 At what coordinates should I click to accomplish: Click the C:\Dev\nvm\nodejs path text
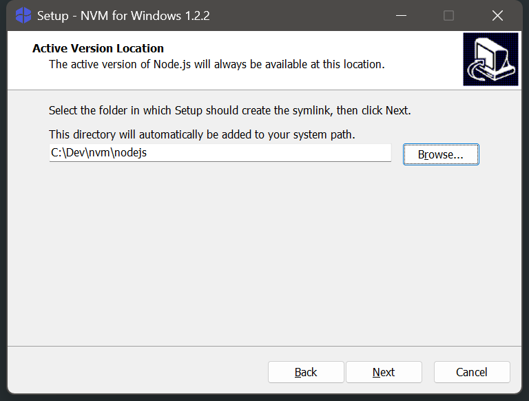(99, 153)
